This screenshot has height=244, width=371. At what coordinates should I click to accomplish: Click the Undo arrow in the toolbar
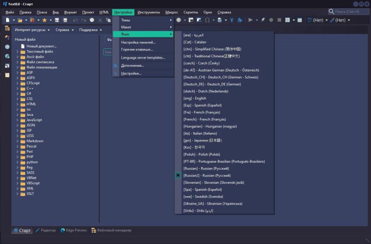[x=75, y=20]
